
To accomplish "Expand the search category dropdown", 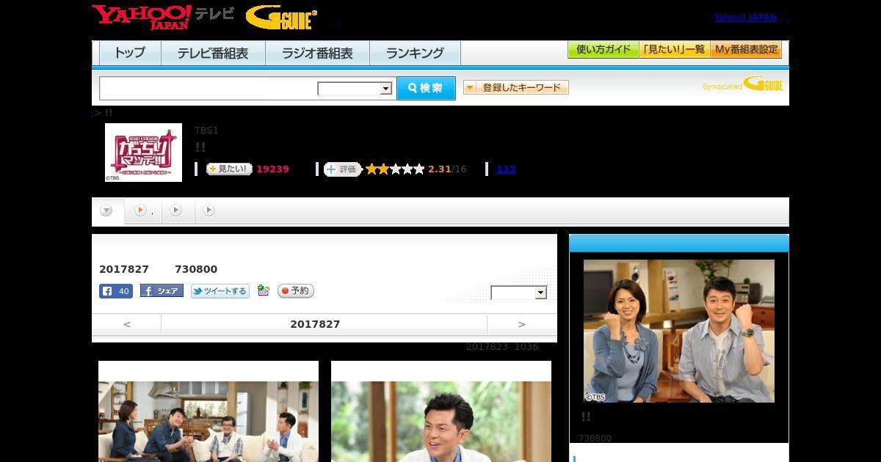I will (355, 89).
